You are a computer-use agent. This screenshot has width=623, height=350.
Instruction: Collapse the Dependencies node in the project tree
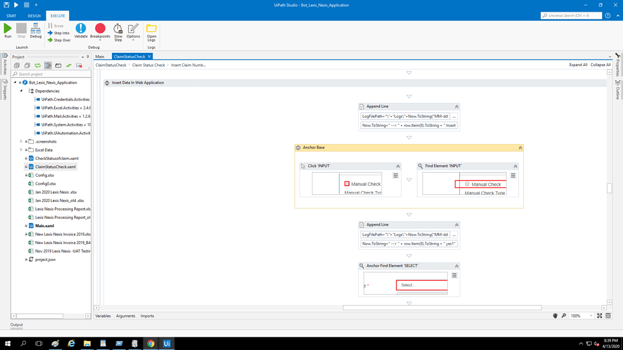pos(22,91)
